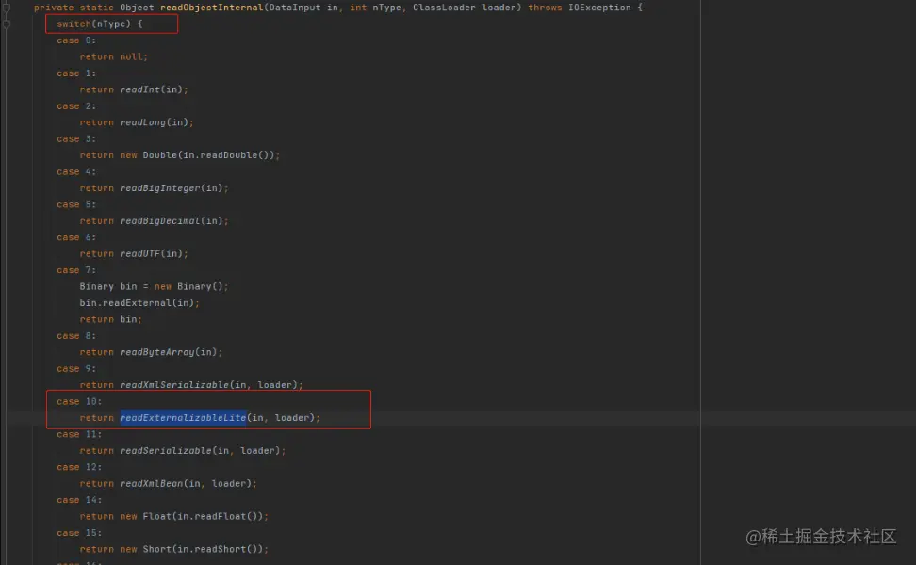The image size is (916, 565).
Task: Click the 'case 11:' label
Action: pos(79,434)
